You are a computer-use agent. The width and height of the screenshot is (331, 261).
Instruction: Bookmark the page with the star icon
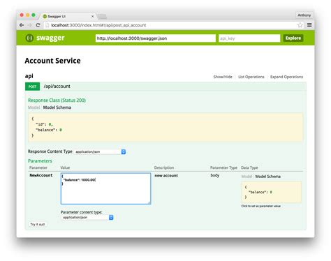tap(300, 25)
